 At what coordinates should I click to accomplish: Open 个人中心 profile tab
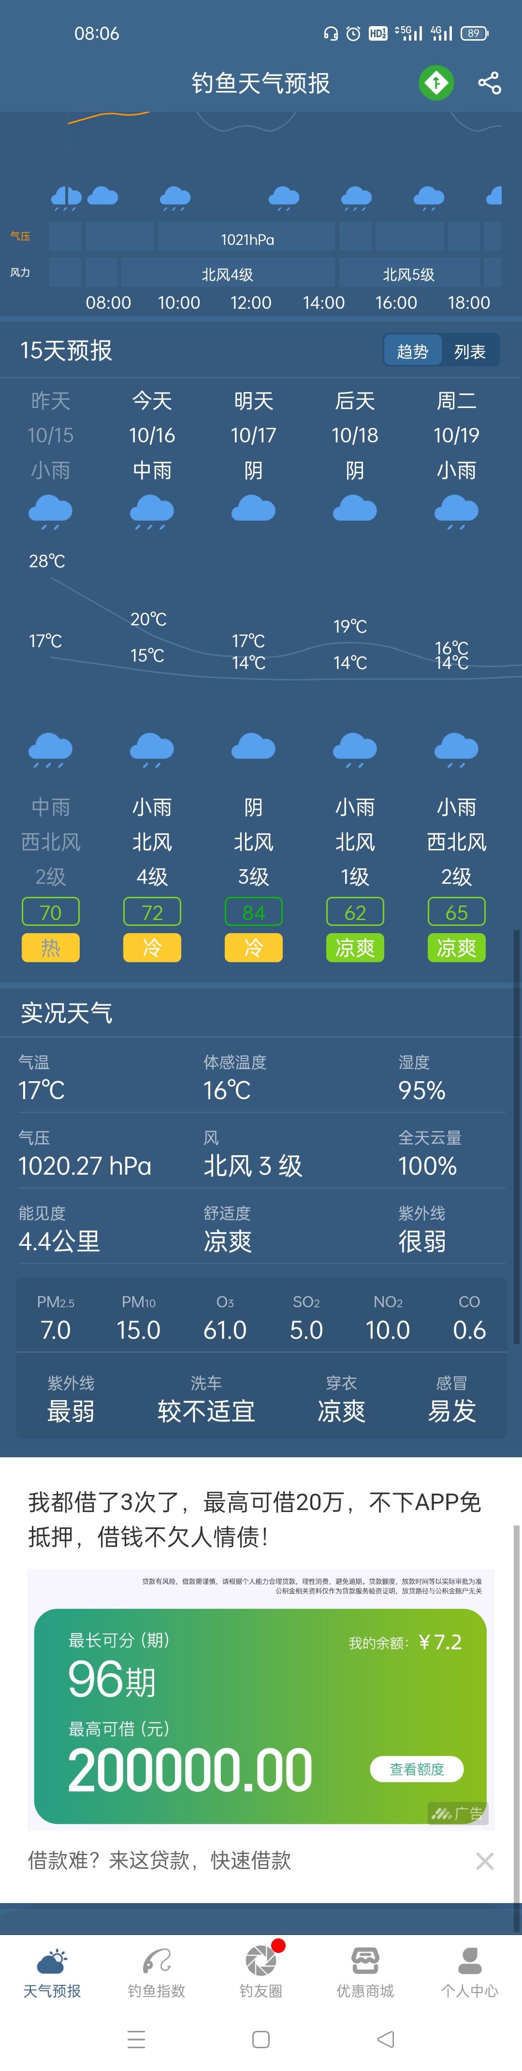470,1972
